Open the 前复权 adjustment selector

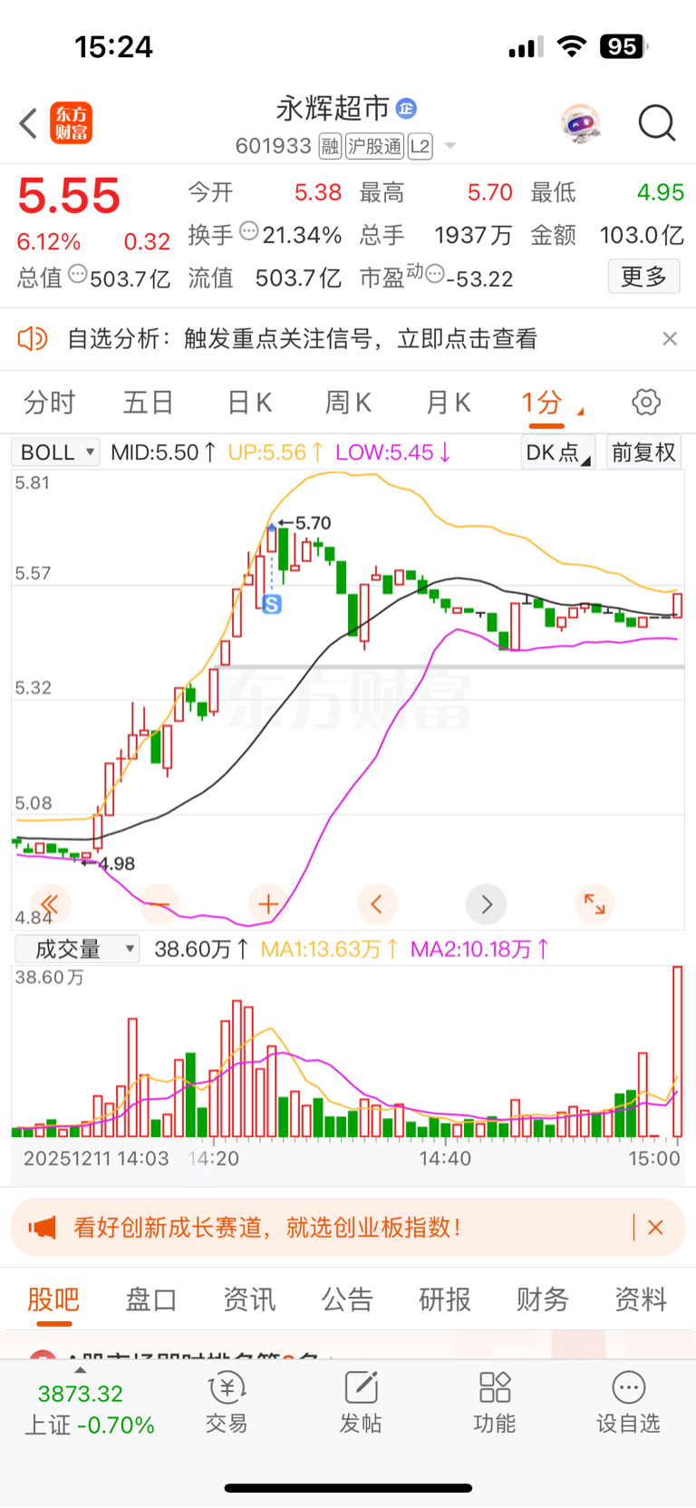click(643, 452)
